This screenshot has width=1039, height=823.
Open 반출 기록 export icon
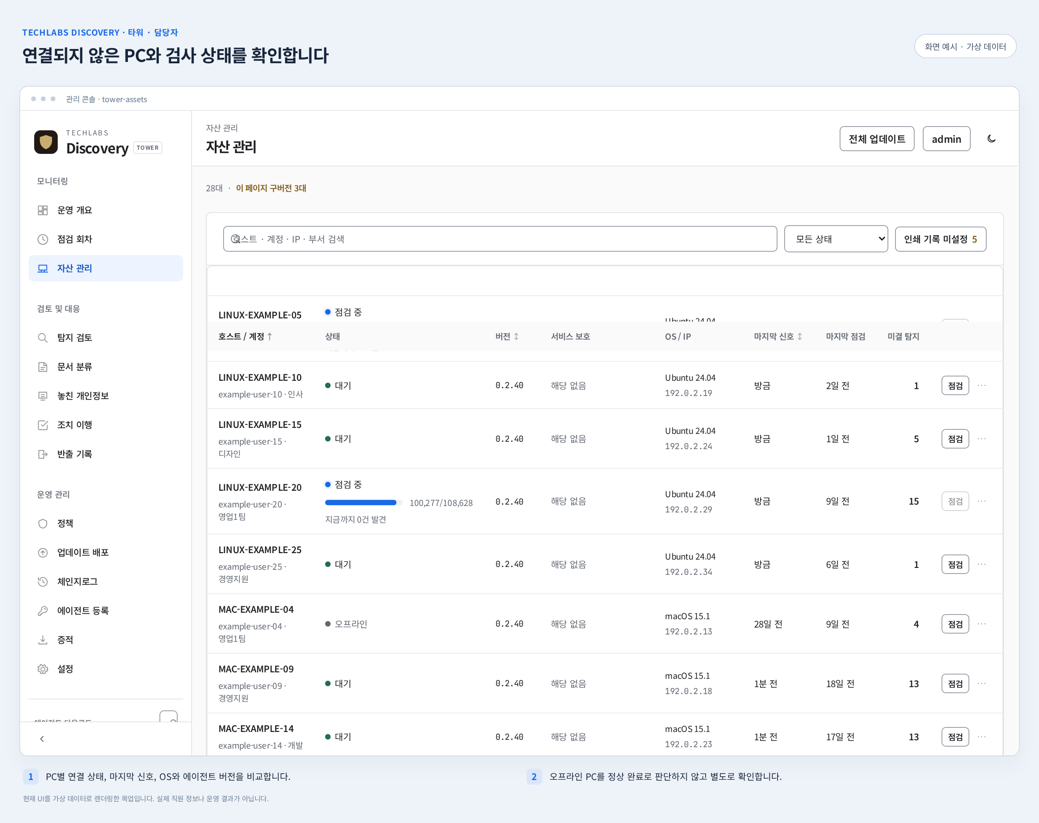[x=43, y=454]
